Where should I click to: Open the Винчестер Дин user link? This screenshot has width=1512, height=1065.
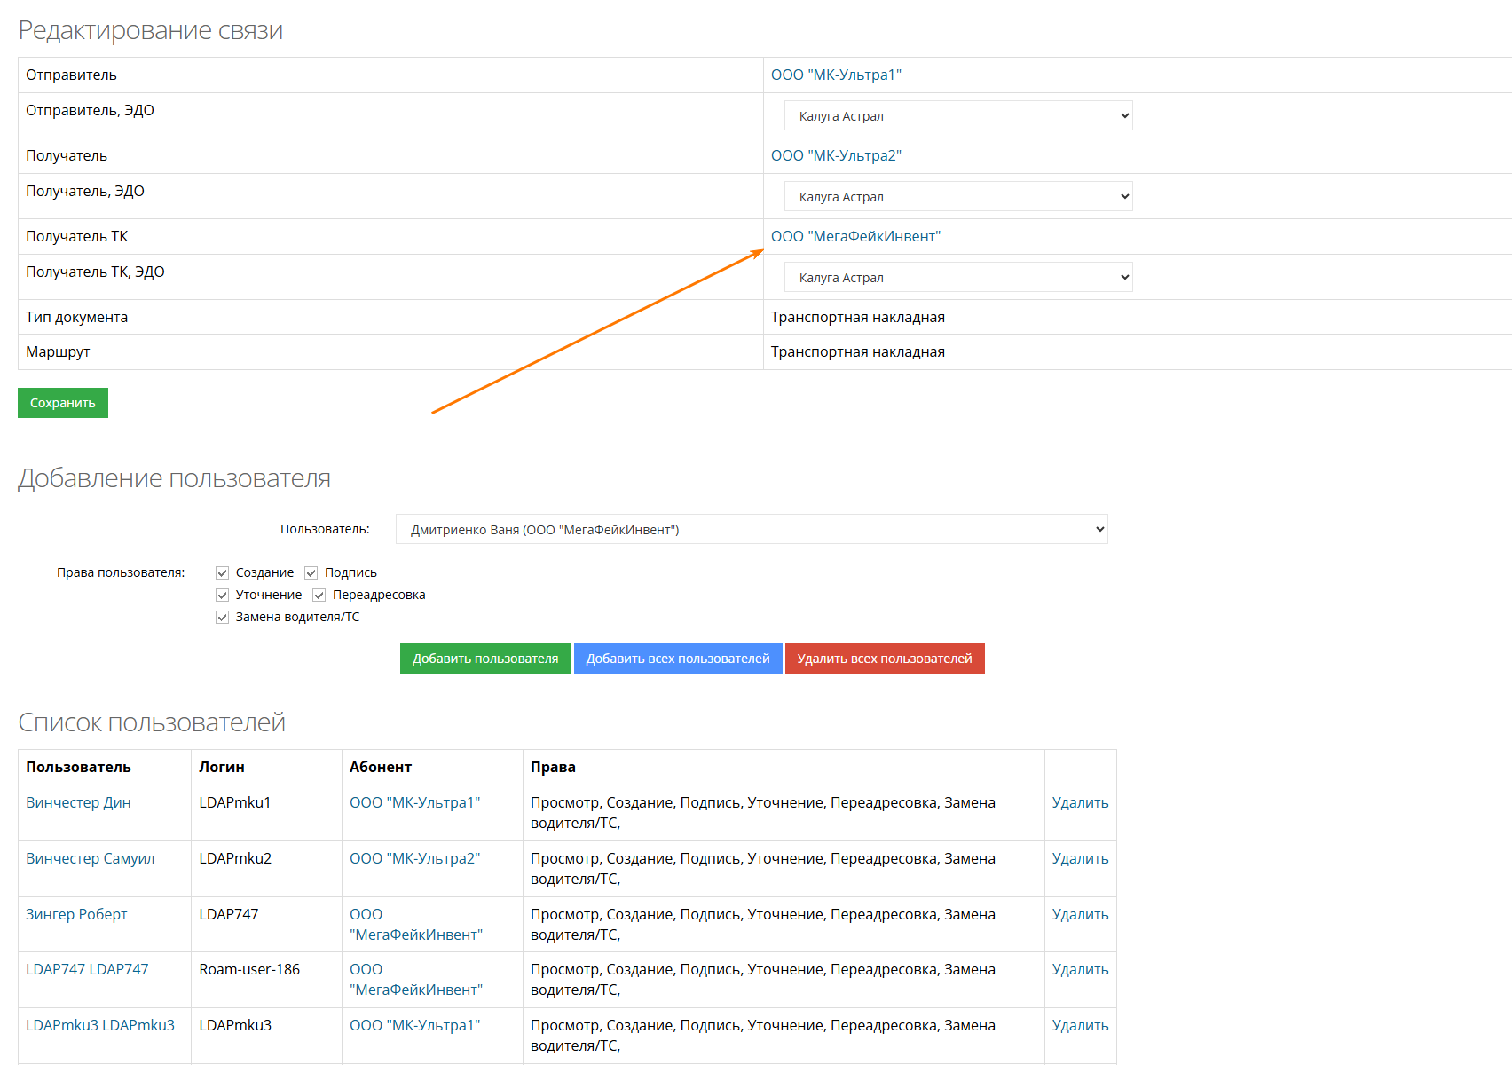click(x=78, y=803)
